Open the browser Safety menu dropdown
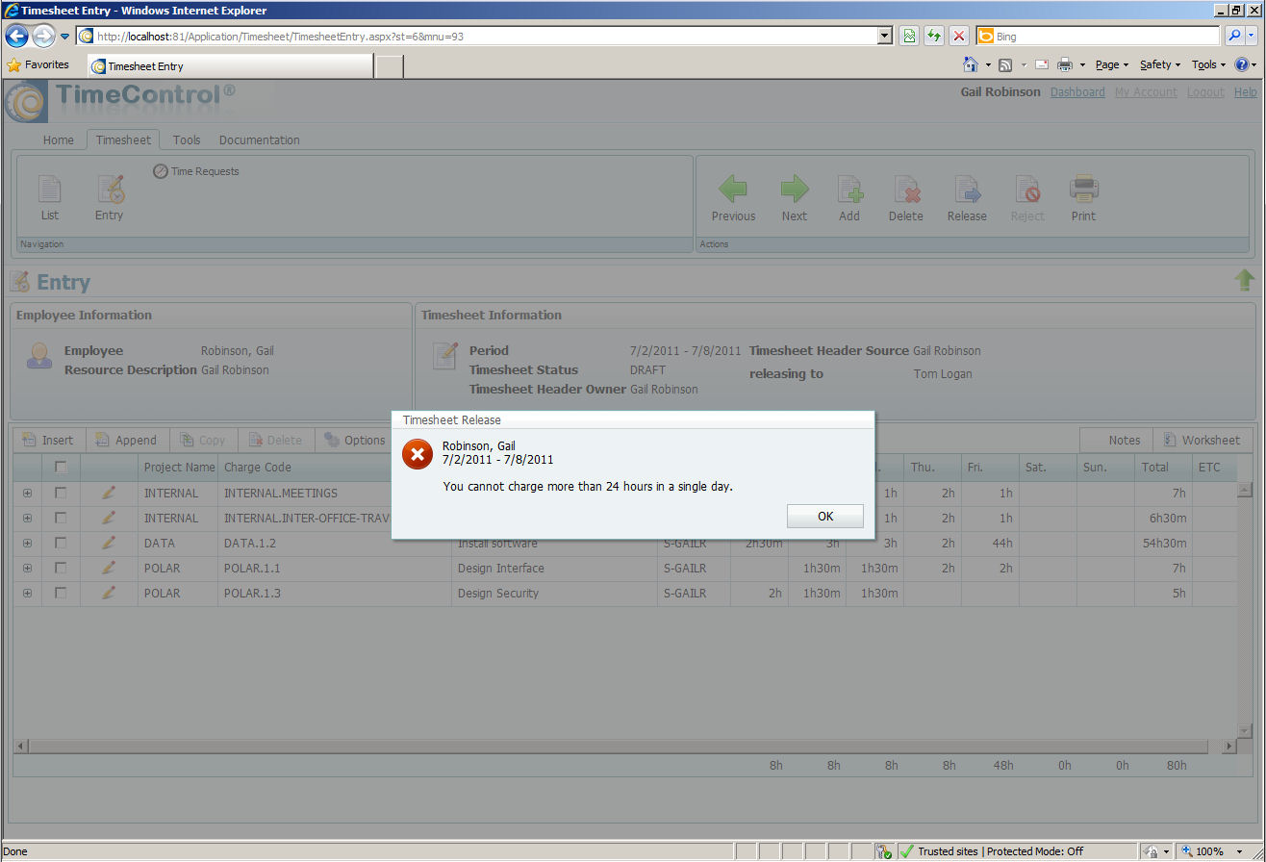The image size is (1266, 862). click(1160, 64)
